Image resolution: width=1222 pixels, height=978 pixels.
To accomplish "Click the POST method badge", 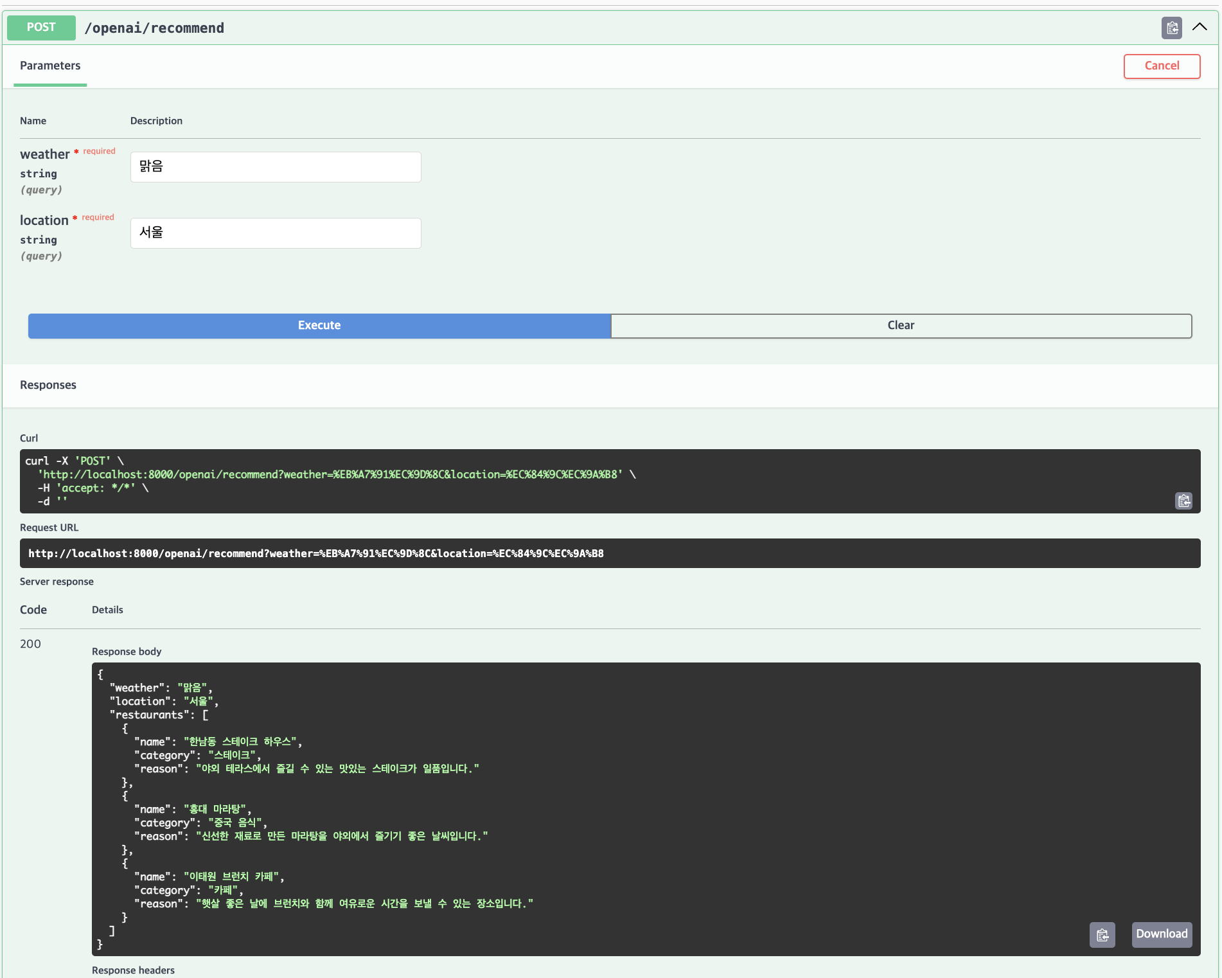I will point(41,28).
